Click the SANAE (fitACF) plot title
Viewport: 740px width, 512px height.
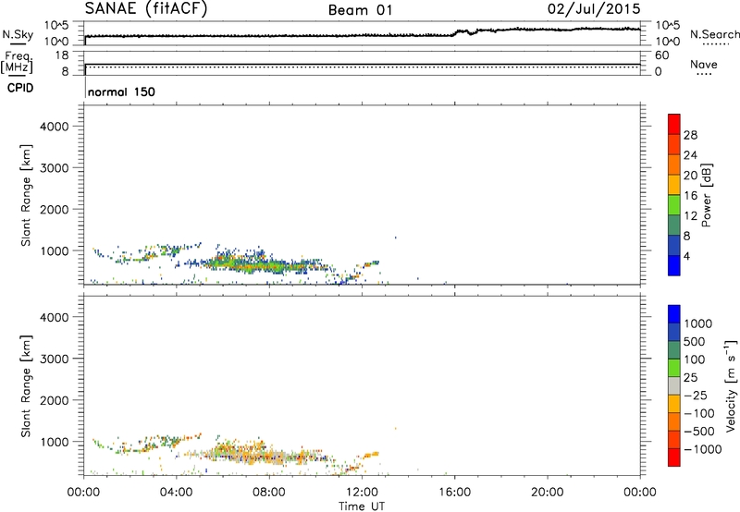(x=146, y=8)
